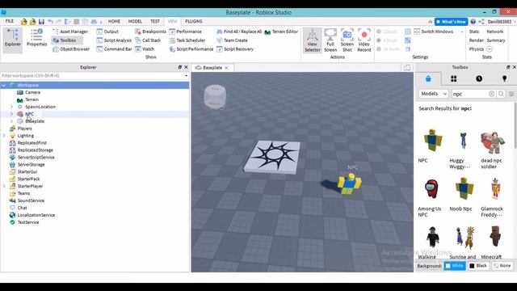Screen dimensions: 517x291
Task: Select the Among Us NPC model thumbnail
Action: click(x=431, y=189)
